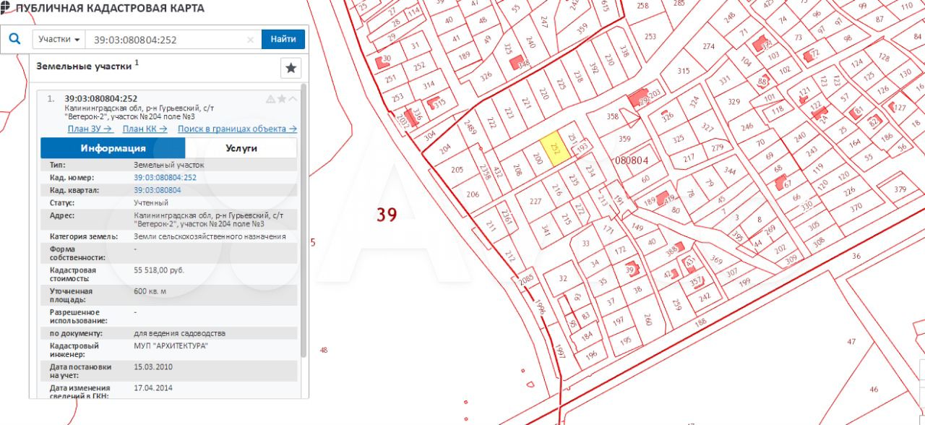Collapse the result card with chevron
This screenshot has width=925, height=425.
point(293,99)
